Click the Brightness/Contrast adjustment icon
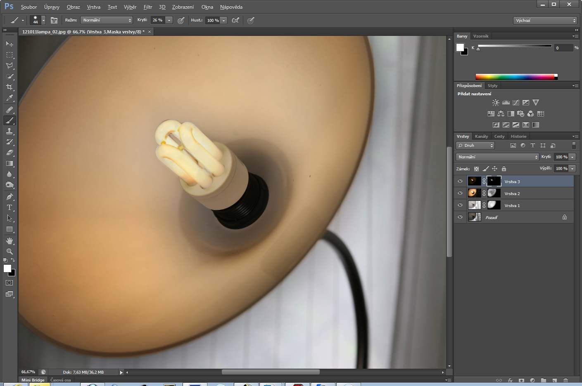The height and width of the screenshot is (386, 582). (496, 102)
